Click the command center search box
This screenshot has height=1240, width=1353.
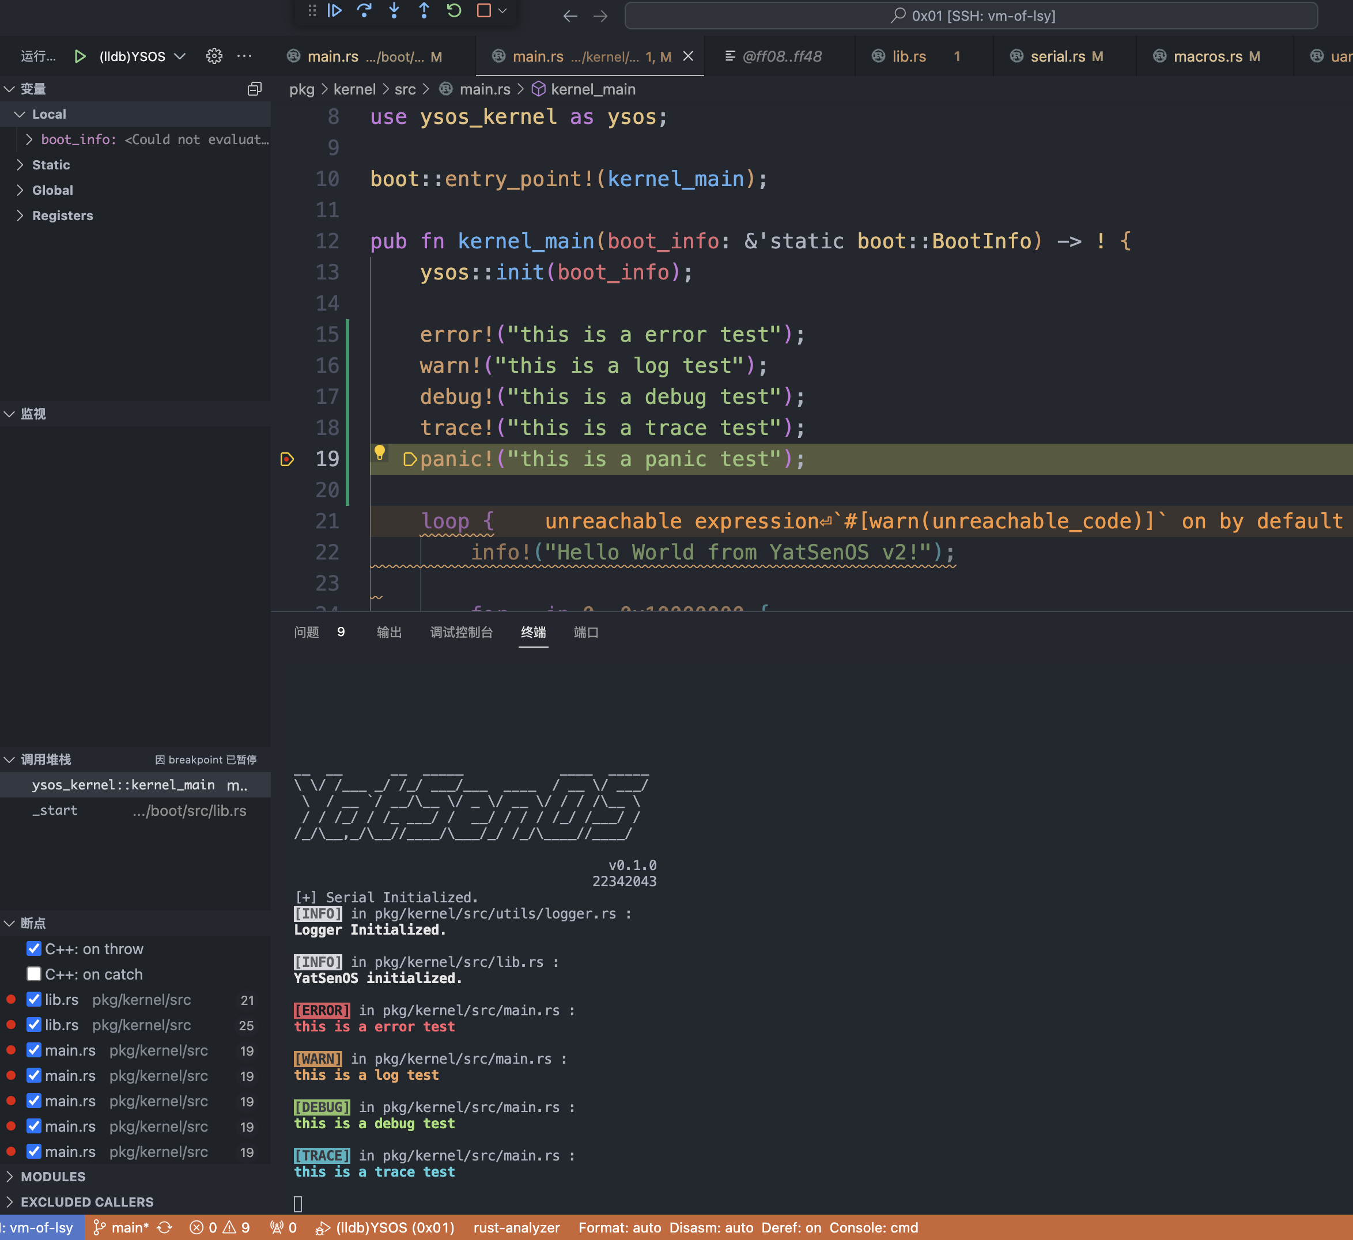pos(971,16)
